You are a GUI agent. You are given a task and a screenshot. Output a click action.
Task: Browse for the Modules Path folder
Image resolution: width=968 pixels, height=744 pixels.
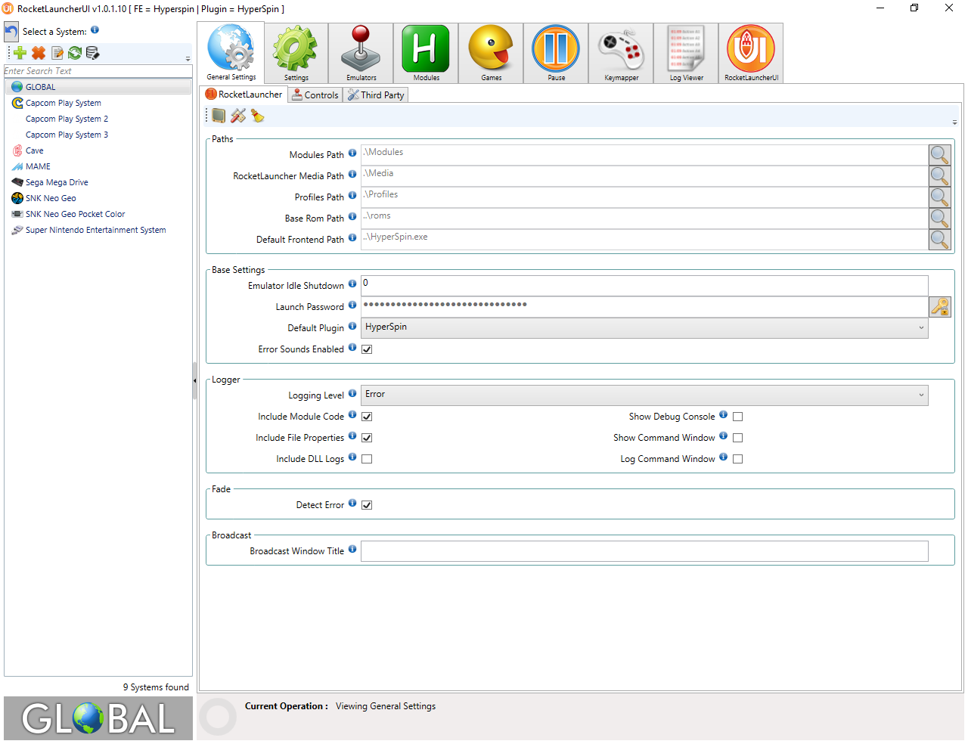click(939, 155)
